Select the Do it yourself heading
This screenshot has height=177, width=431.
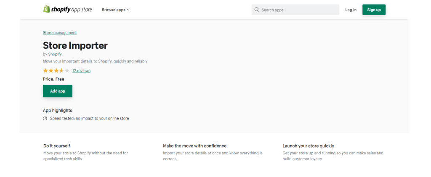57,146
